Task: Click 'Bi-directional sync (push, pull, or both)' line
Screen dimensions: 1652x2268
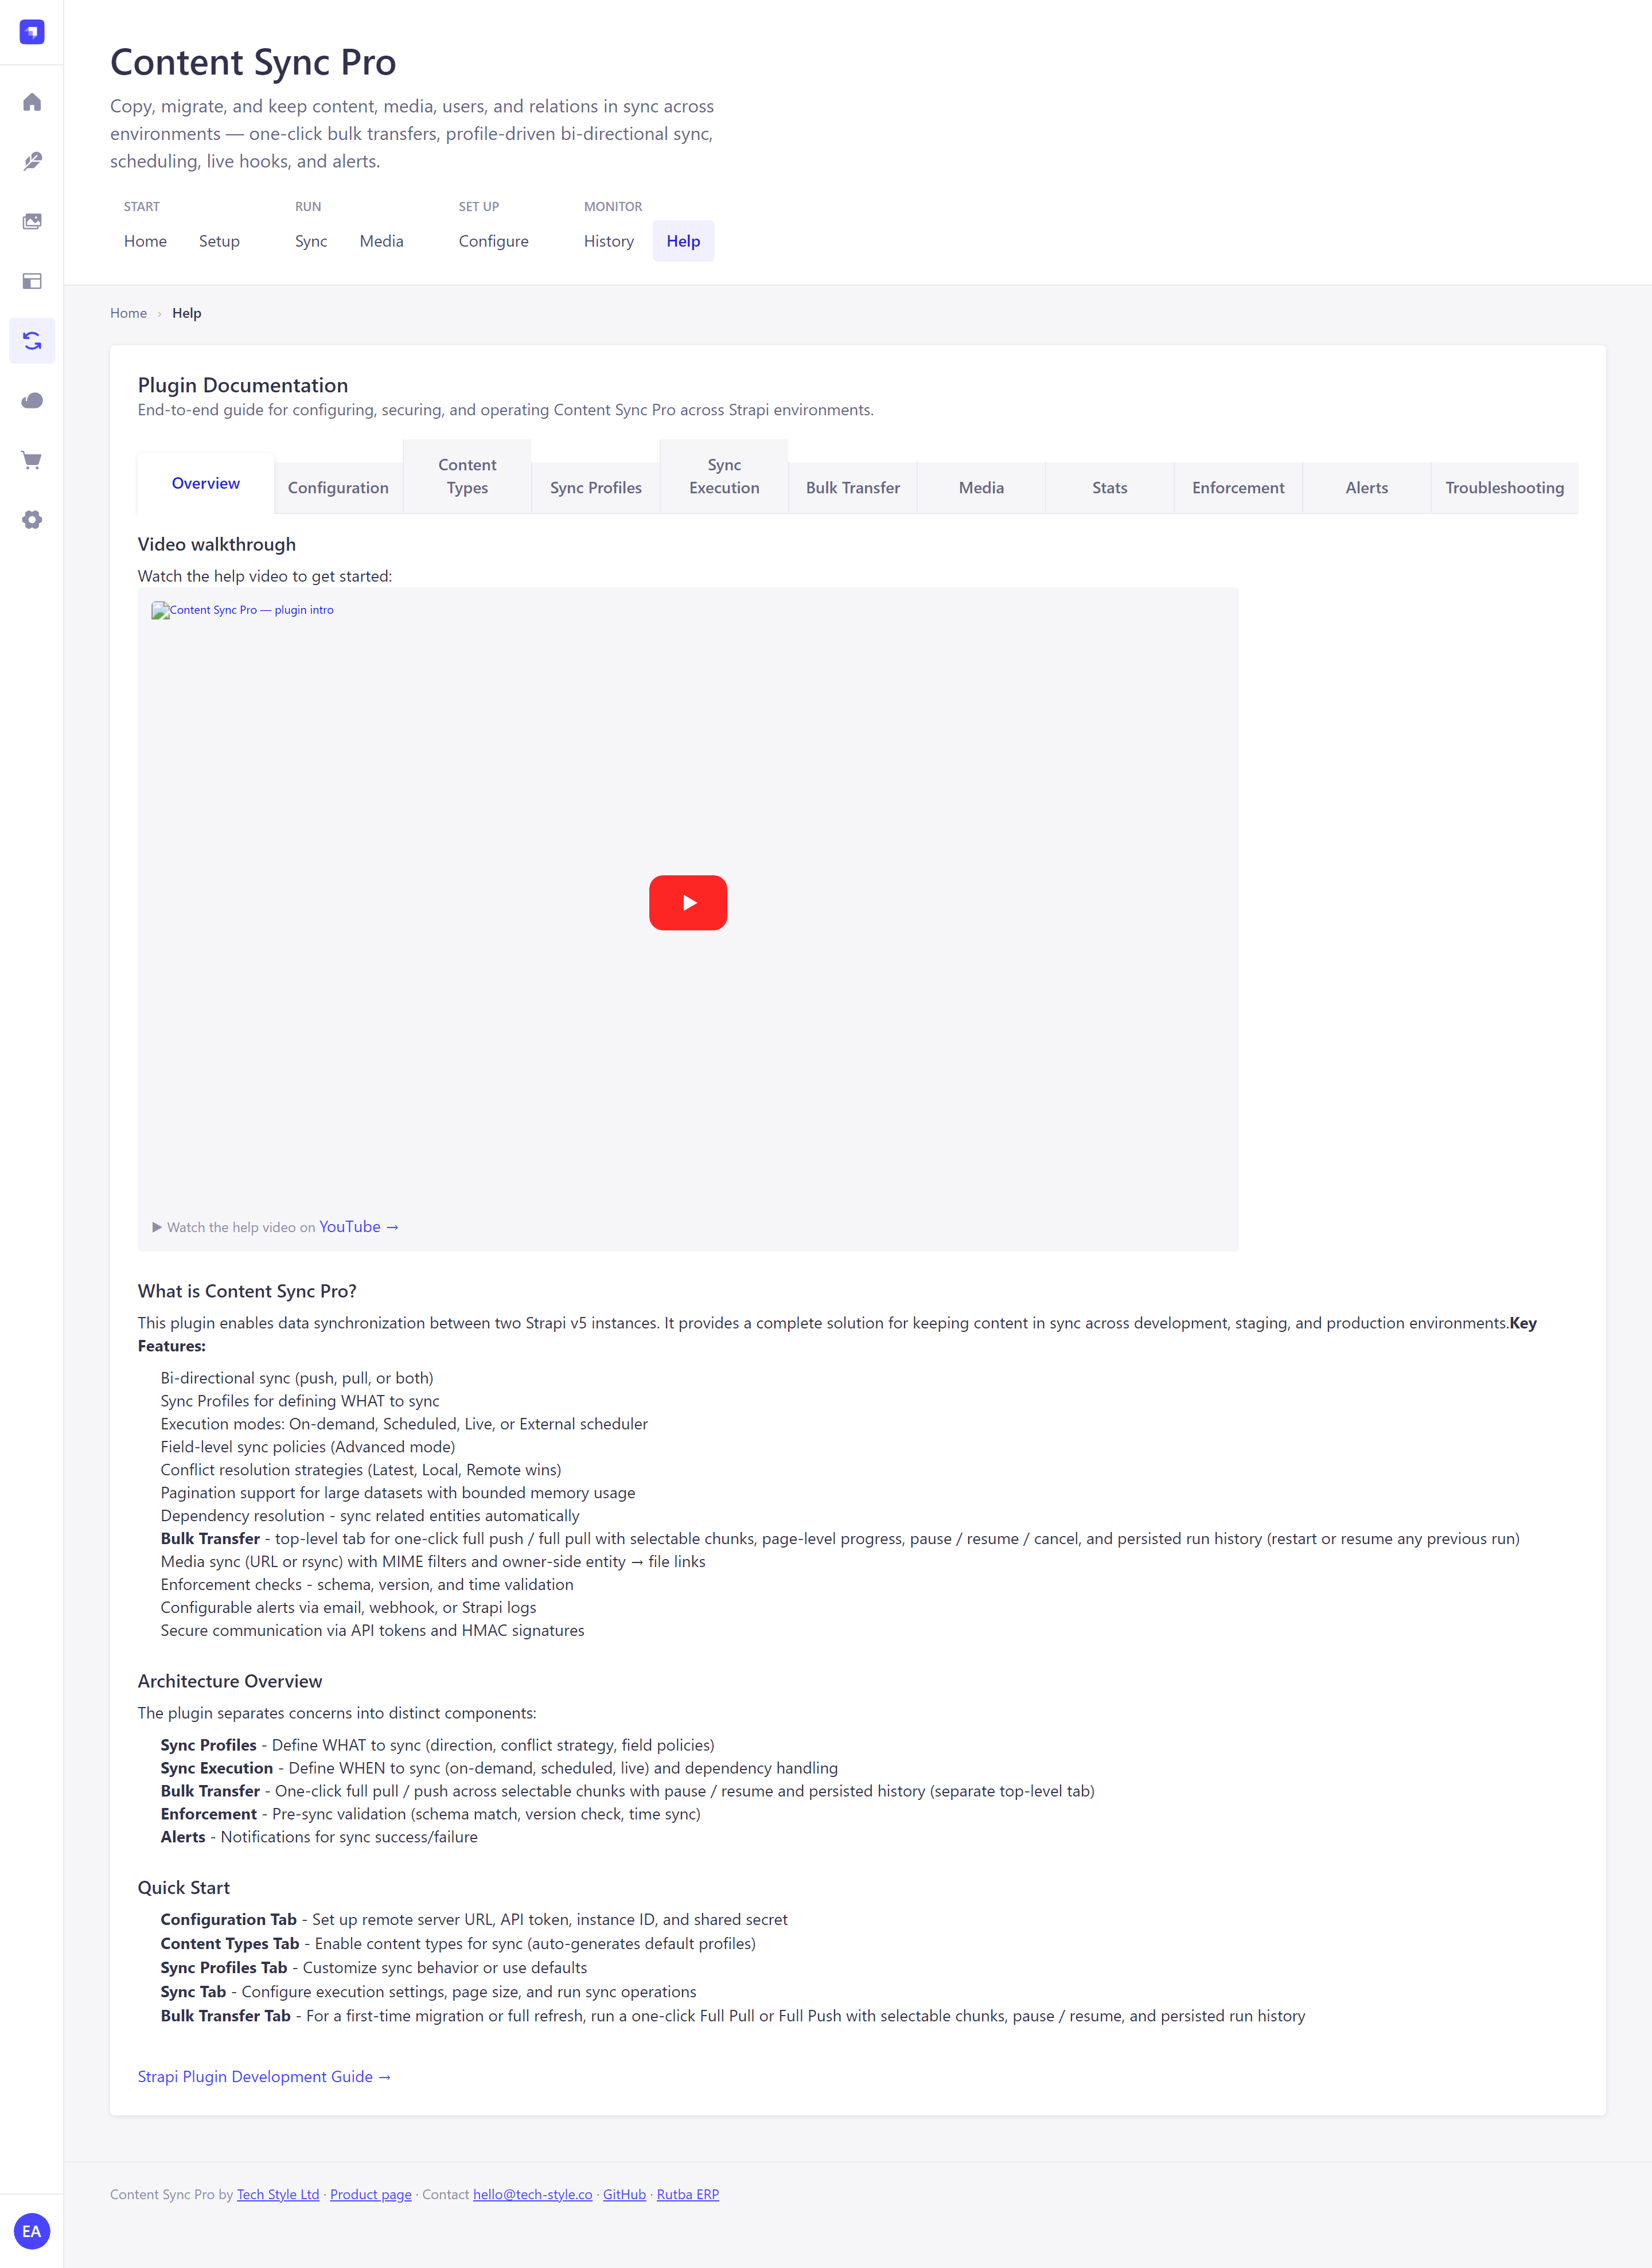Action: pyautogui.click(x=297, y=1378)
